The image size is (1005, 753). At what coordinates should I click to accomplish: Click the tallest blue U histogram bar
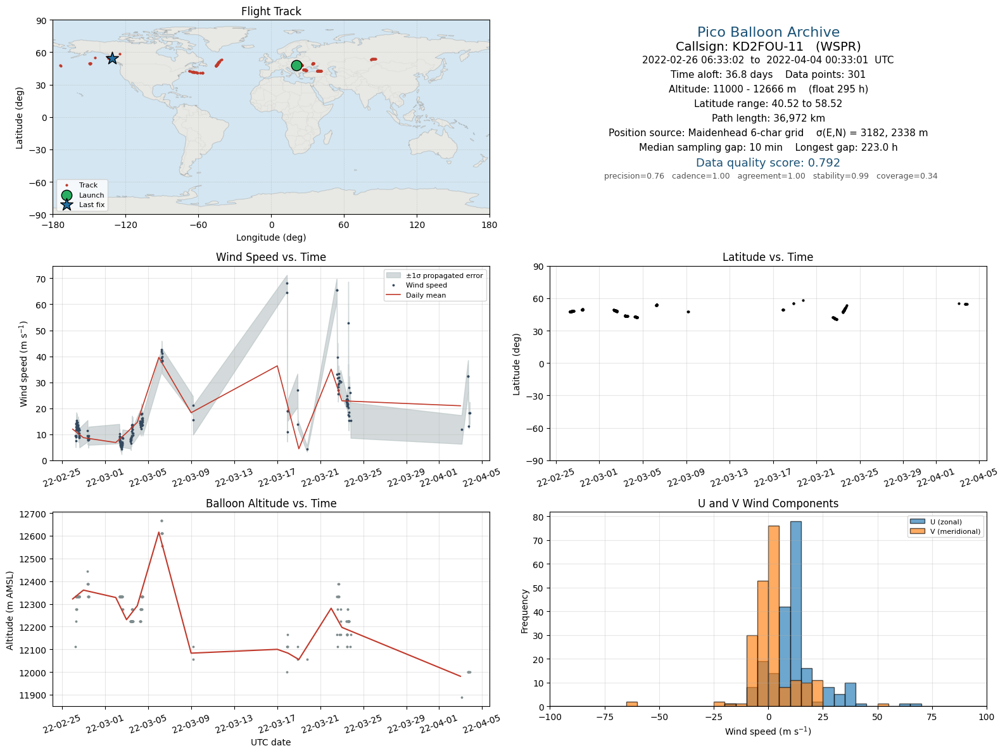point(796,614)
